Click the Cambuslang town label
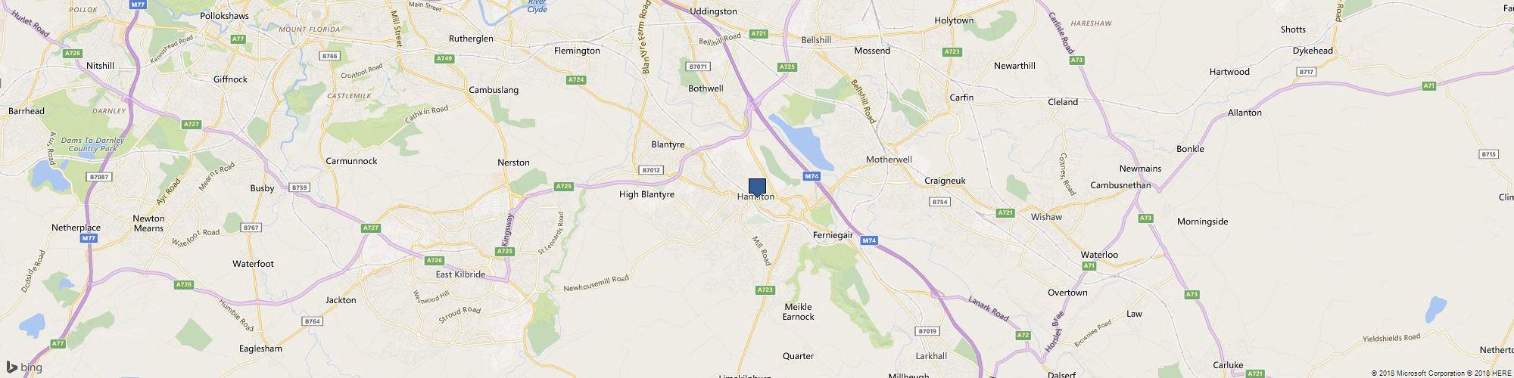This screenshot has height=378, width=1514. point(494,90)
